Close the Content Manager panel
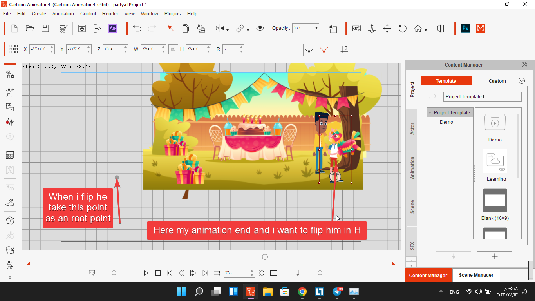Viewport: 535px width, 301px height. point(524,65)
